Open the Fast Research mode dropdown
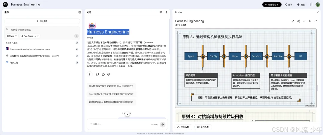Image resolution: width=323 pixels, height=135 pixels. (x=30, y=36)
